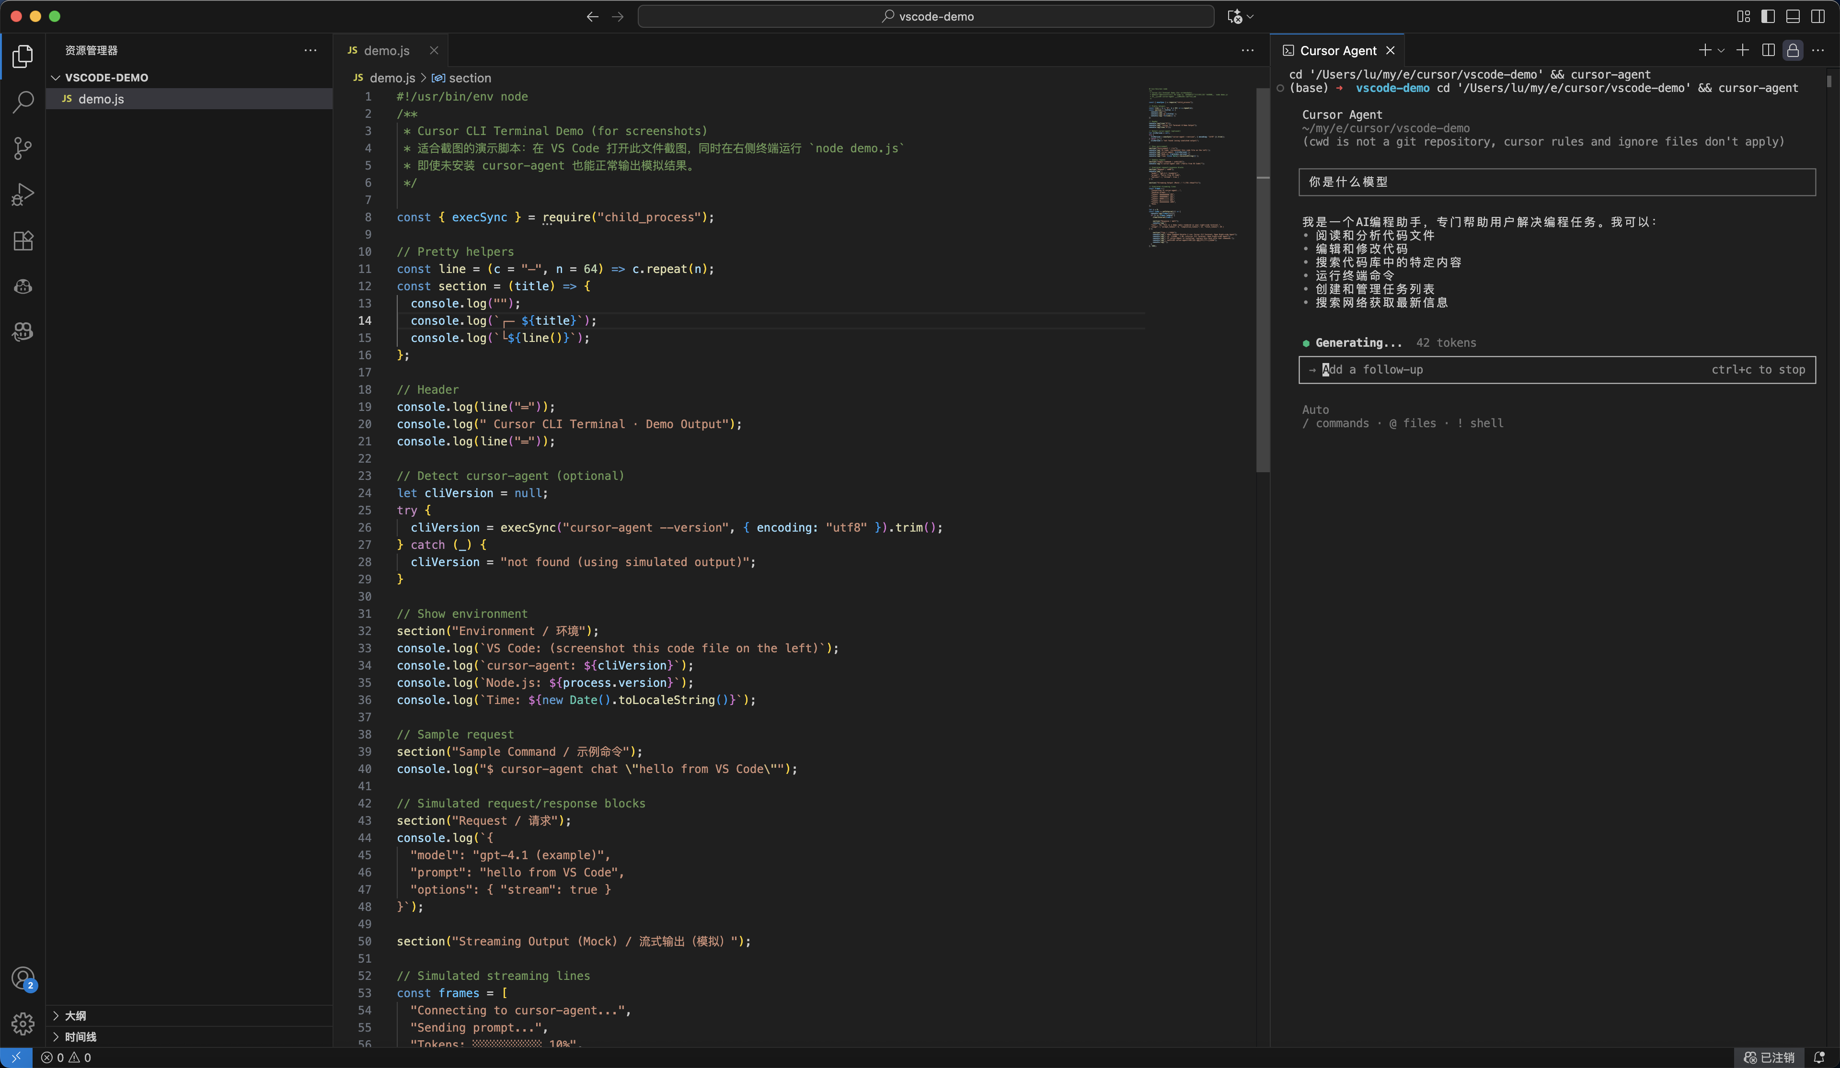Screen dimensions: 1840x1068
Task: Click the remote window status bar icon
Action: pos(16,1057)
